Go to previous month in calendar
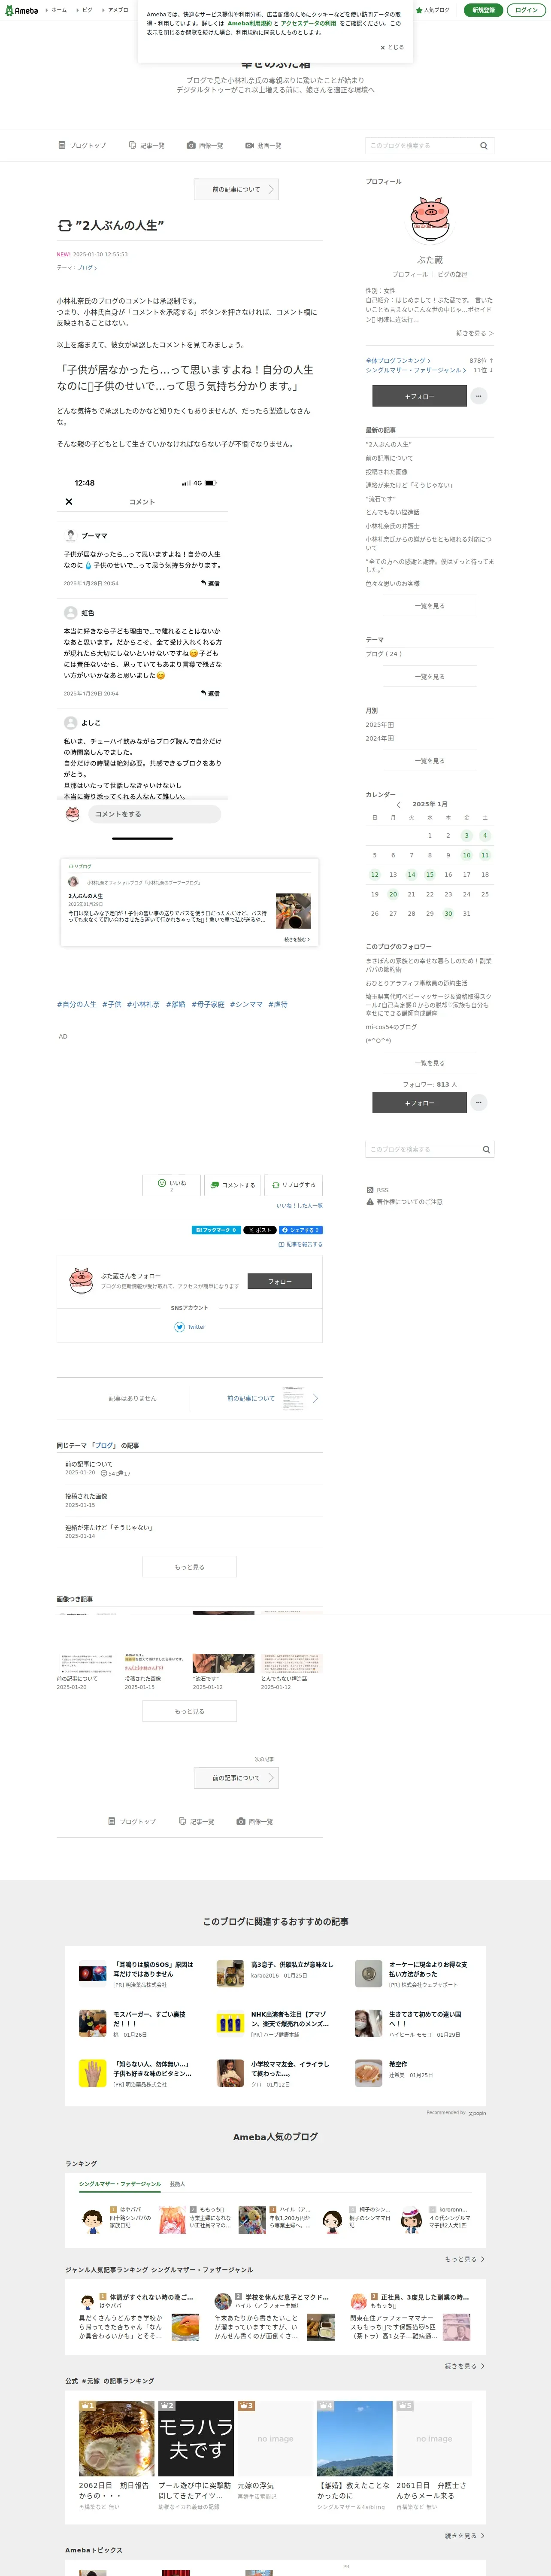 tap(398, 804)
